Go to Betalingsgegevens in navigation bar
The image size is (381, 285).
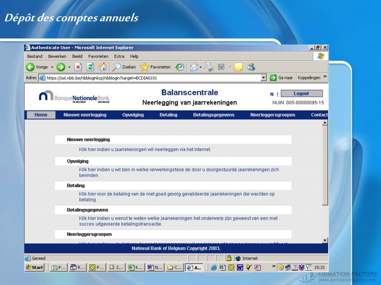pos(214,115)
